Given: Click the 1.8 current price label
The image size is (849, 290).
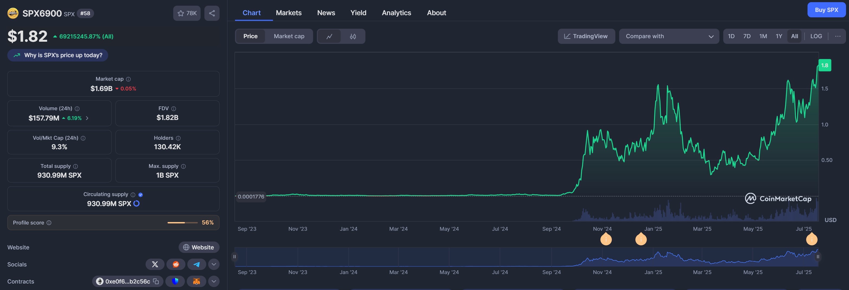Looking at the screenshot, I should (825, 65).
